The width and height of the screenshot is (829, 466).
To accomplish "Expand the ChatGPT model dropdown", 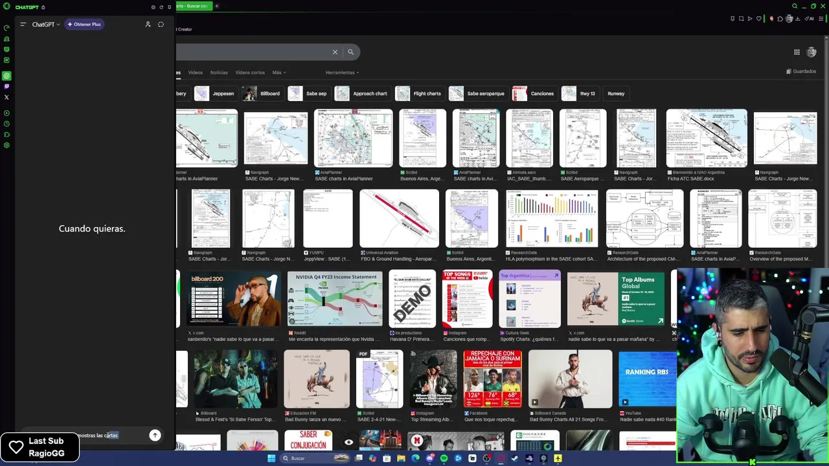I will click(46, 25).
